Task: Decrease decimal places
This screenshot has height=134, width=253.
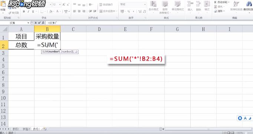Action: coord(144,11)
